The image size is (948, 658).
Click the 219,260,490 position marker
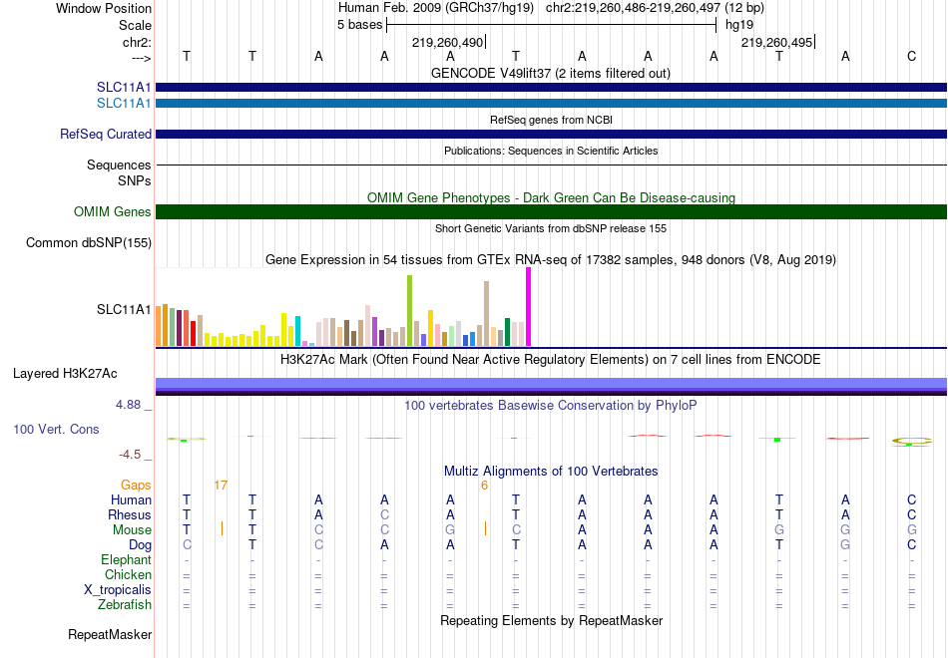449,42
